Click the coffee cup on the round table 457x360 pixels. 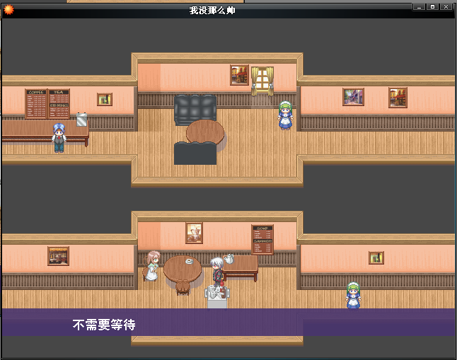tap(190, 261)
